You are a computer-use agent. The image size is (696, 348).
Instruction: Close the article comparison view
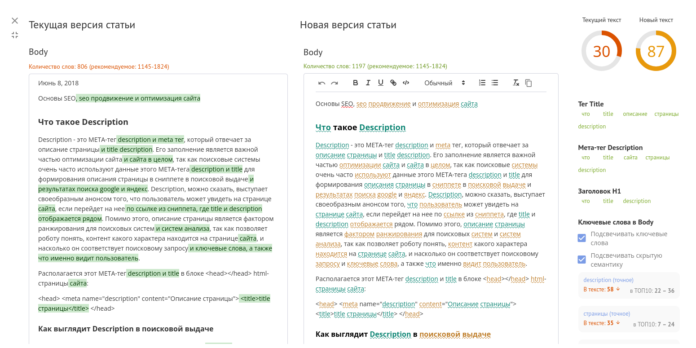[x=15, y=21]
